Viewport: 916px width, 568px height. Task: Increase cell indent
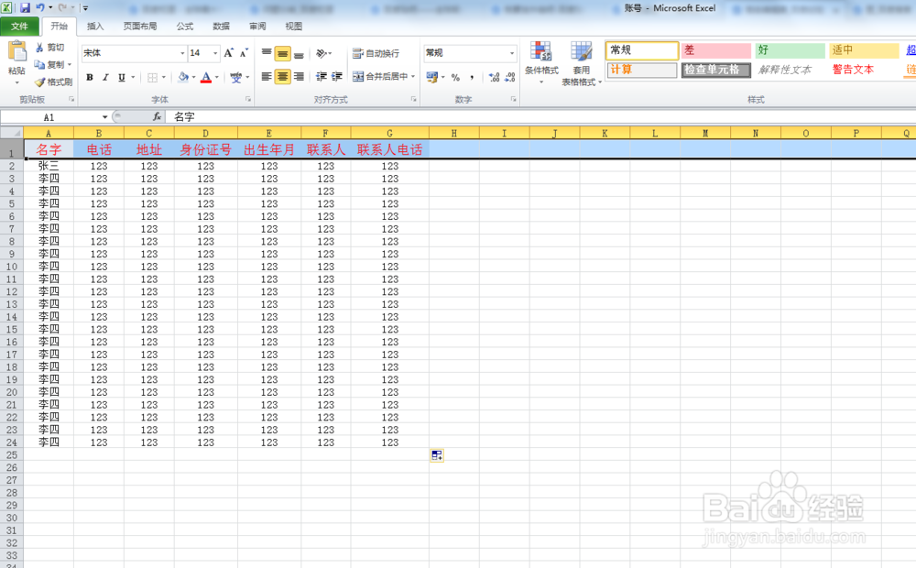coord(337,77)
